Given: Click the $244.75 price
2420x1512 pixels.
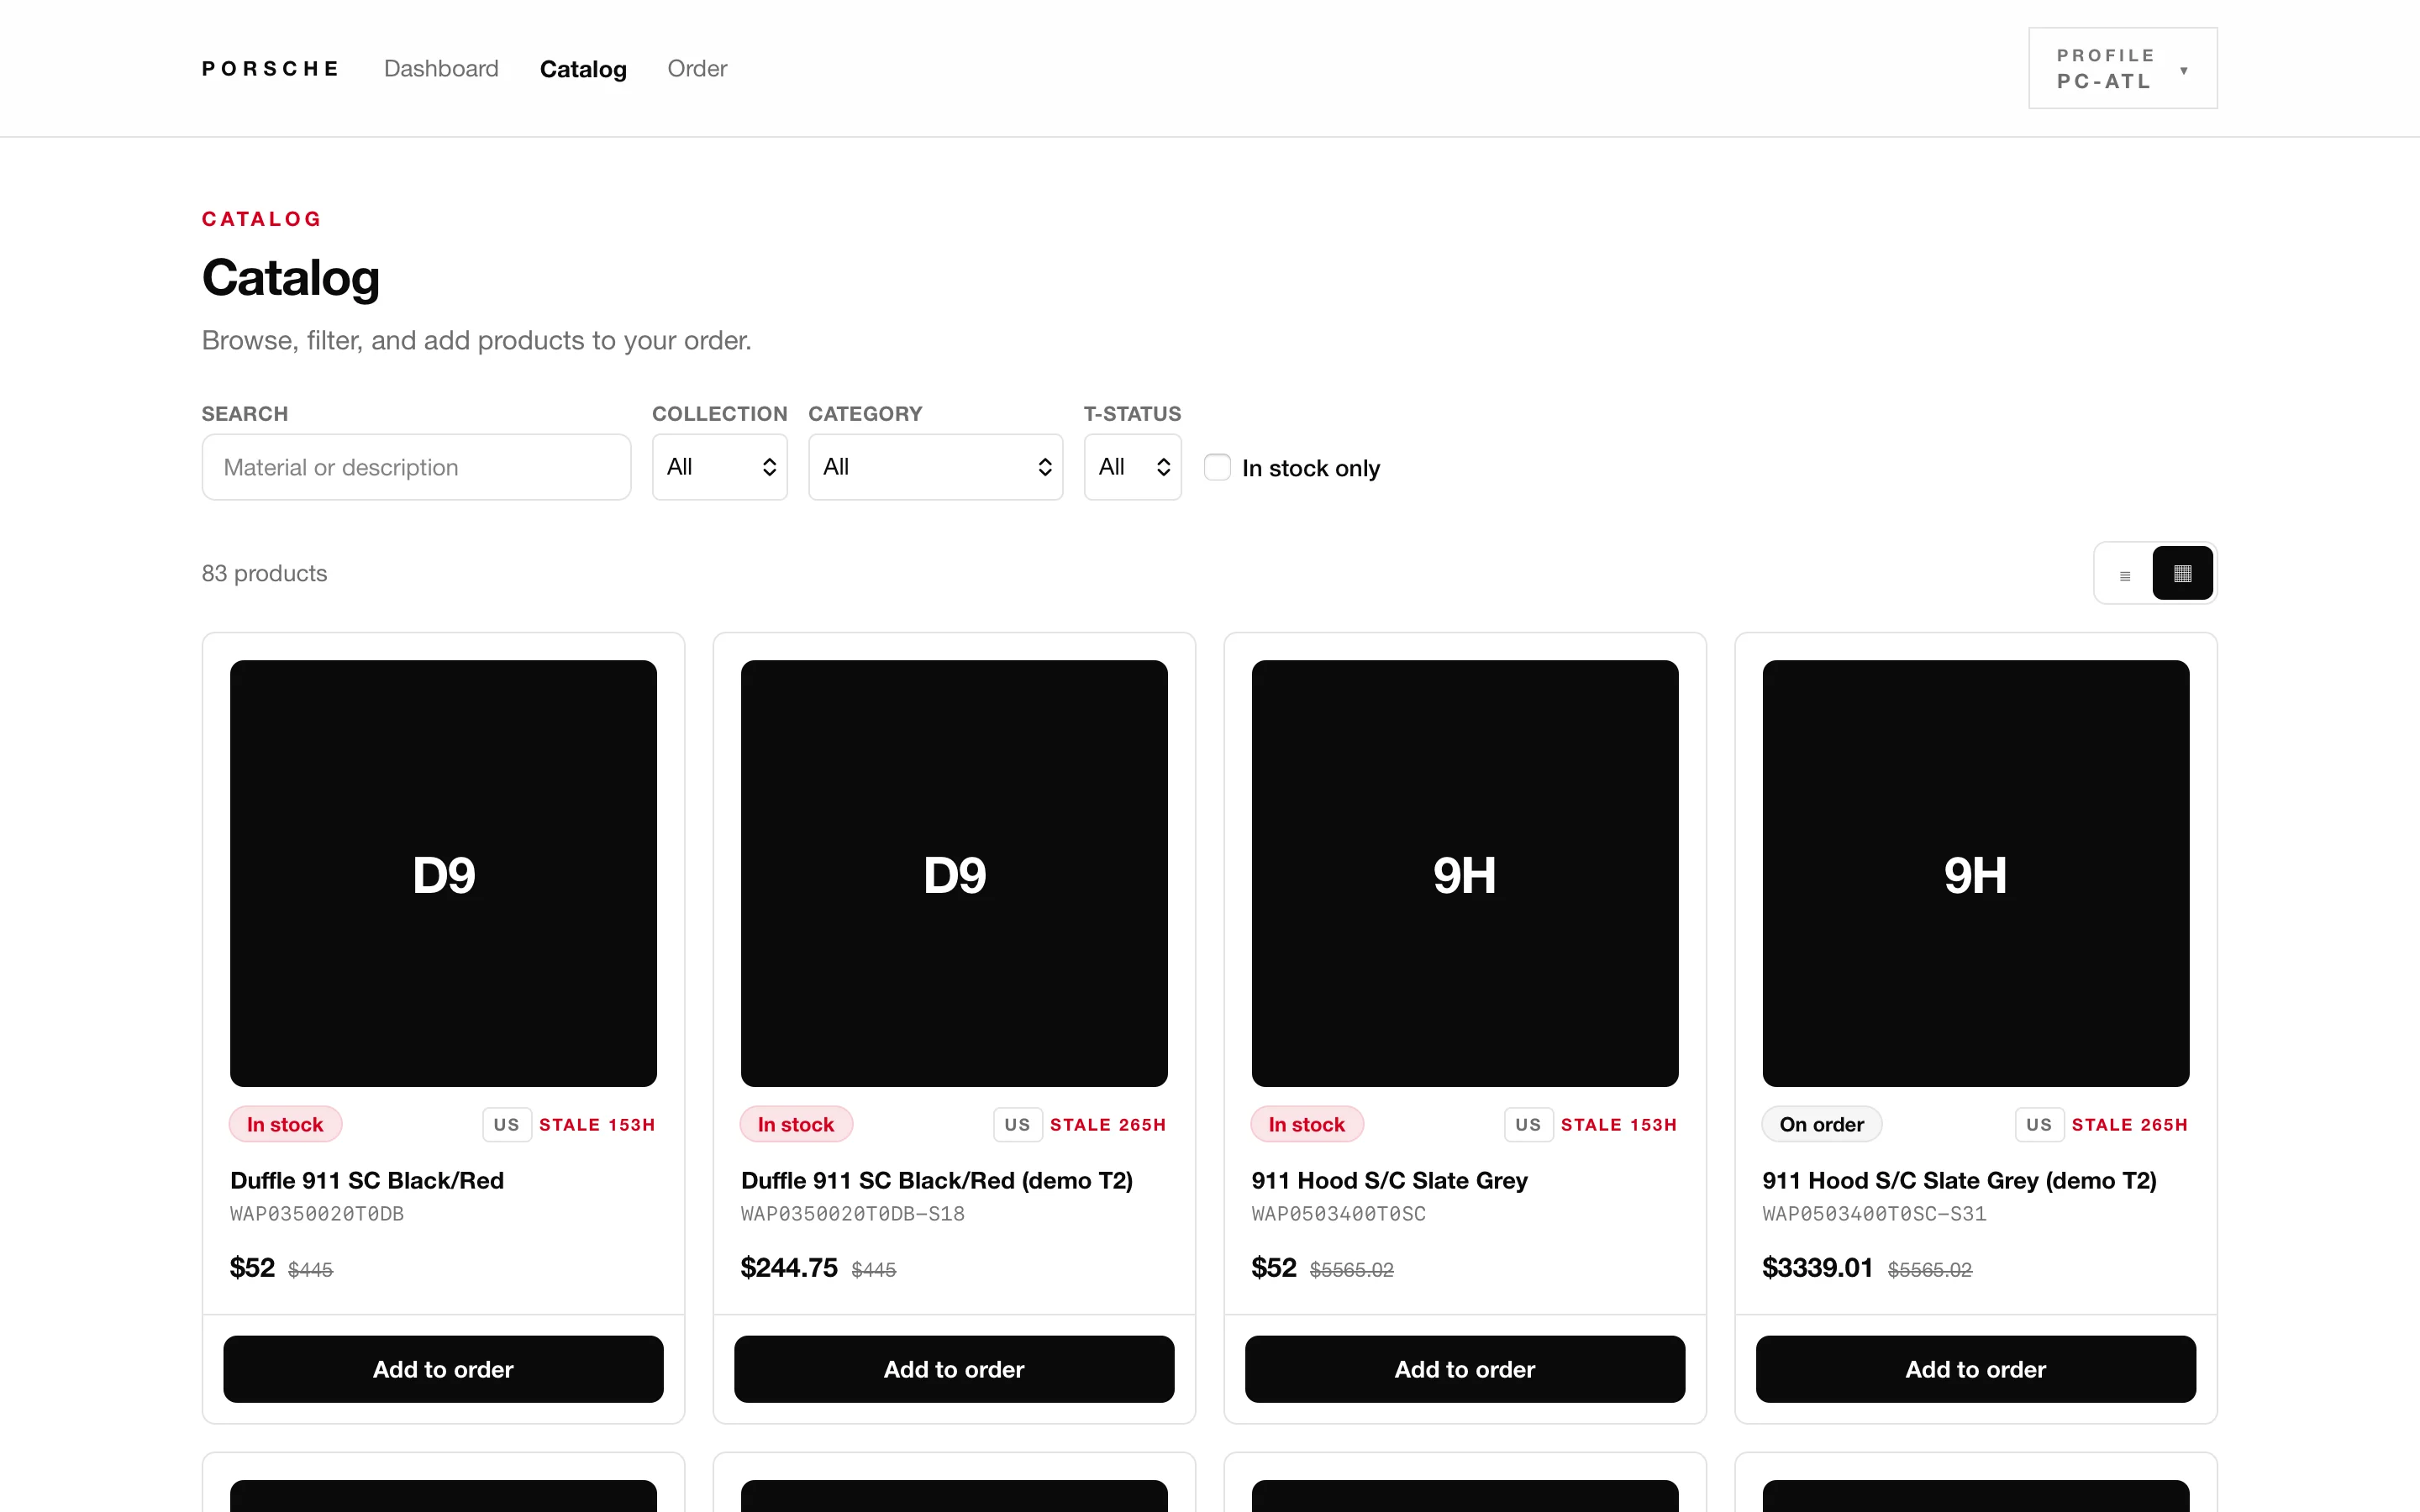Looking at the screenshot, I should coord(789,1267).
